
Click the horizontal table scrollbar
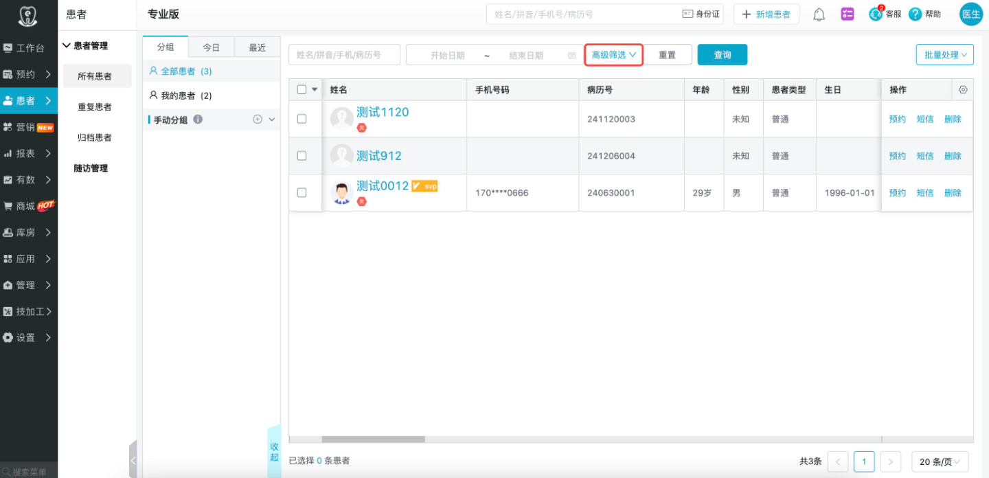tap(374, 439)
